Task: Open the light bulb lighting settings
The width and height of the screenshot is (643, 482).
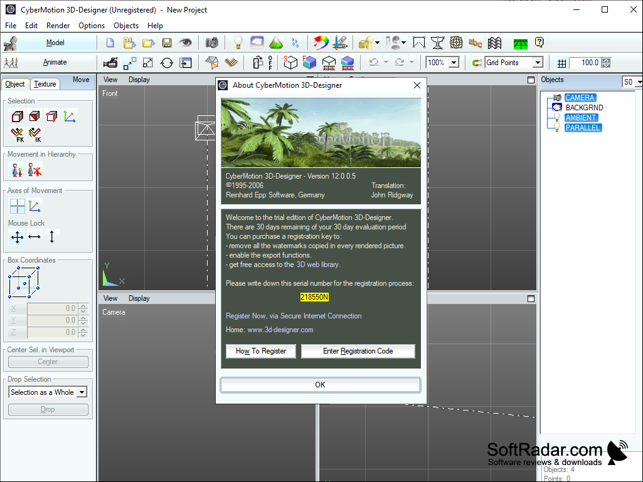Action: [x=238, y=43]
